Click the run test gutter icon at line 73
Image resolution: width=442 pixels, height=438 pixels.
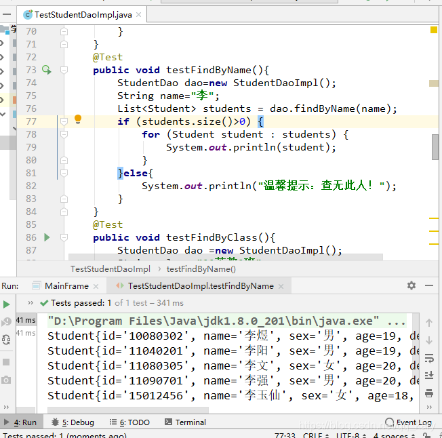pos(47,70)
